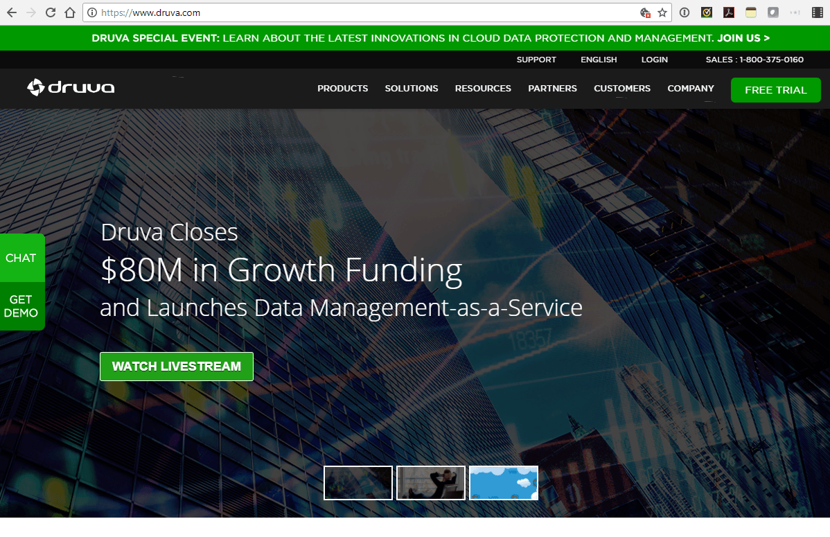Click the back navigation arrow
The image size is (830, 537).
coord(12,12)
